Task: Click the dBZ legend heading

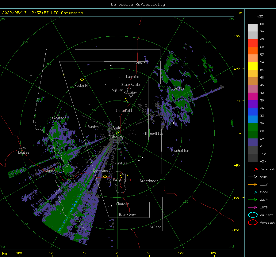Action: tap(260, 16)
